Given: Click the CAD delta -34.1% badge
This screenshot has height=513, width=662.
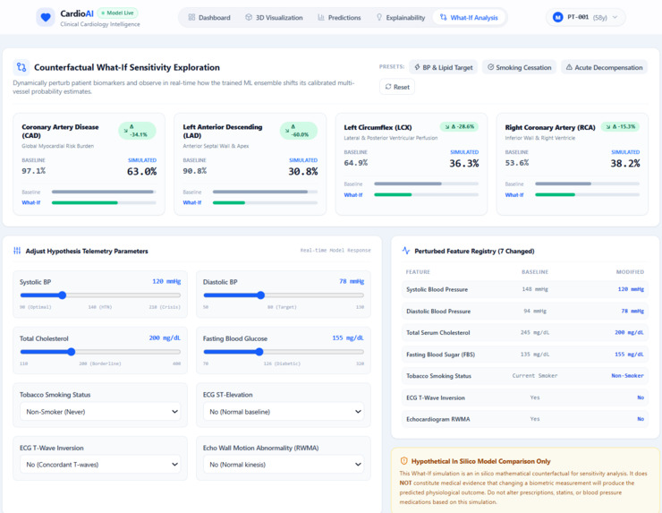Looking at the screenshot, I should (137, 131).
